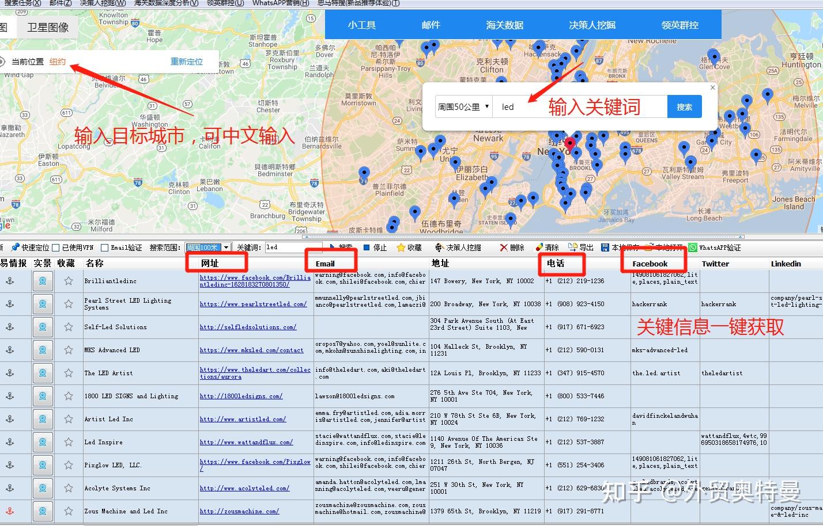Toggle favorite star for Artist Led Inc

69,419
